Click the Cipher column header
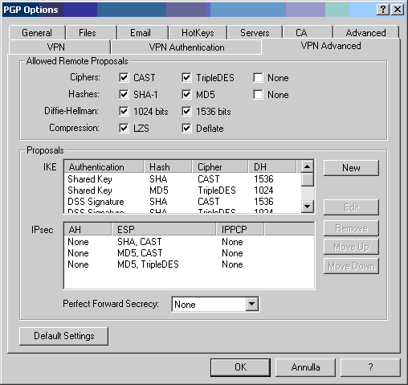This screenshot has width=408, height=385. [x=220, y=167]
